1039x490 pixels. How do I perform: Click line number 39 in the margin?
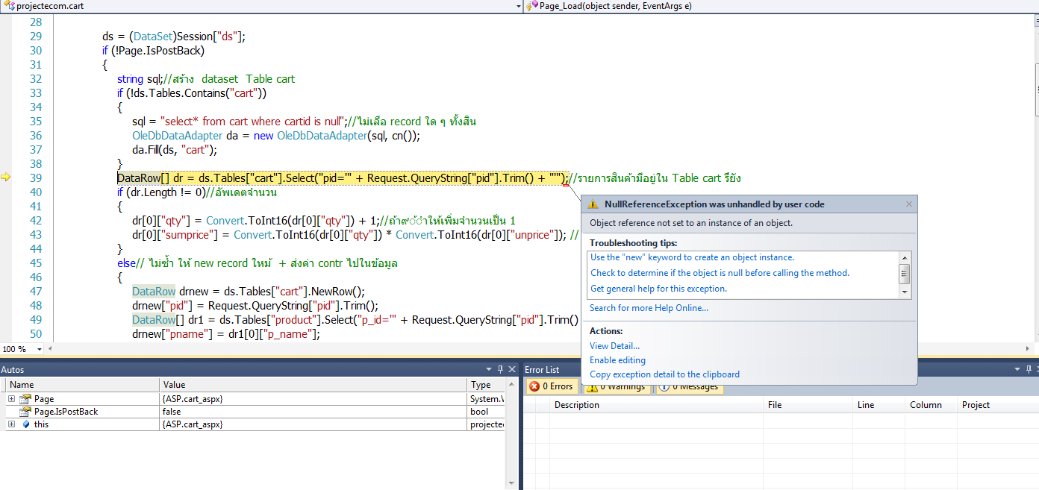[x=36, y=178]
